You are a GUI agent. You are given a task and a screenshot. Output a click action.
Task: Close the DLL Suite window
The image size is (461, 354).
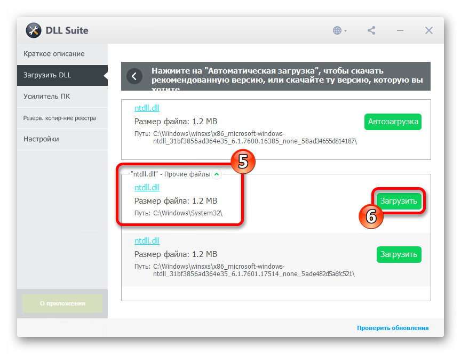(428, 30)
